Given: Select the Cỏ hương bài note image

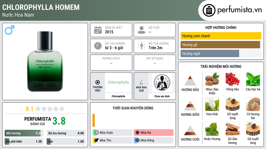Looking at the screenshot, I should pos(253,104).
